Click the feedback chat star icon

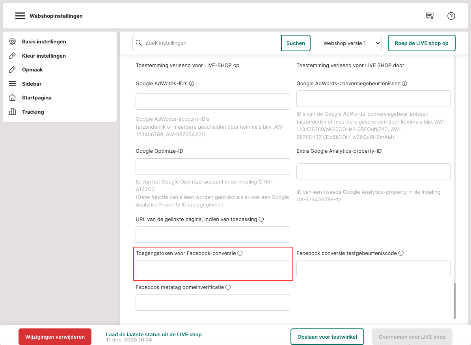[x=430, y=16]
